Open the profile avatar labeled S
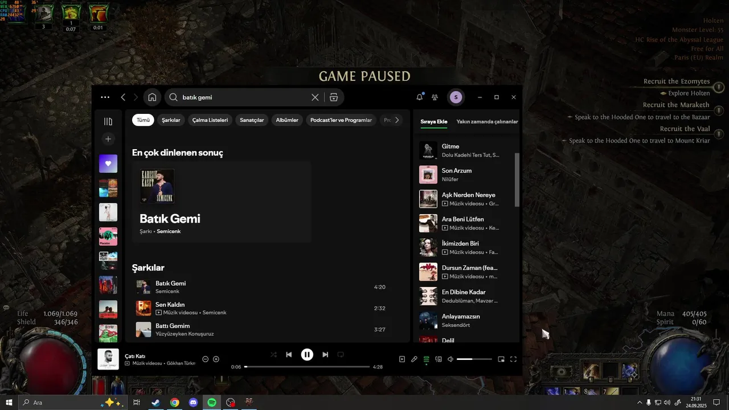 456,97
